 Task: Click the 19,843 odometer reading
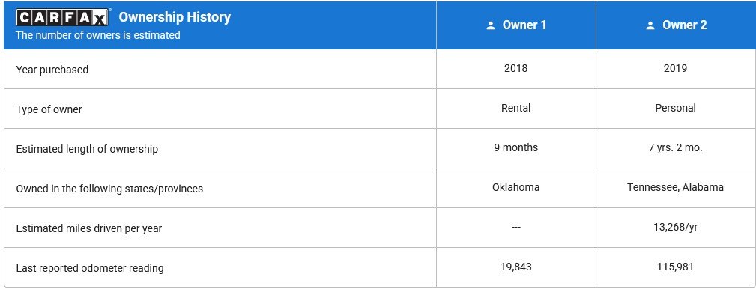516,267
